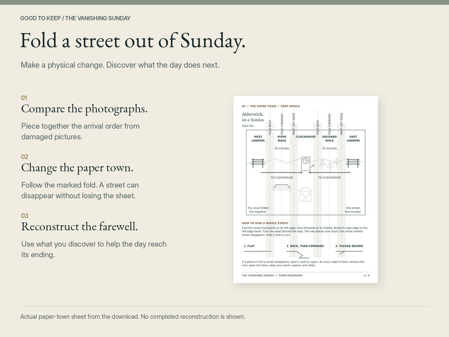Click 'TO CLOCKHOUSE' under River Walk
This screenshot has width=449, height=337.
coord(282,178)
